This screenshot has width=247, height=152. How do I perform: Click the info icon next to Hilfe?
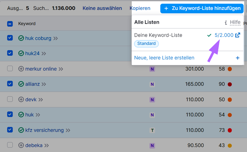(x=226, y=23)
